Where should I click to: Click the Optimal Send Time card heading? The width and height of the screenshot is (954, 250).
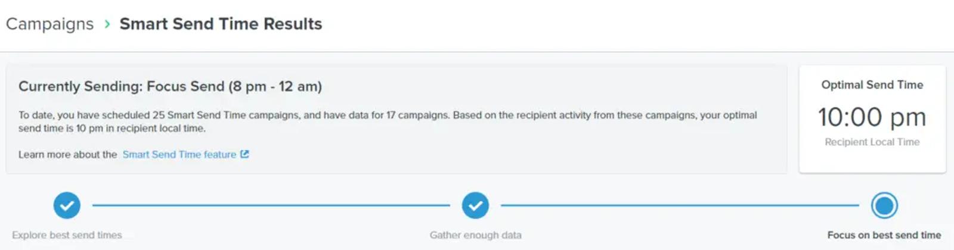872,85
